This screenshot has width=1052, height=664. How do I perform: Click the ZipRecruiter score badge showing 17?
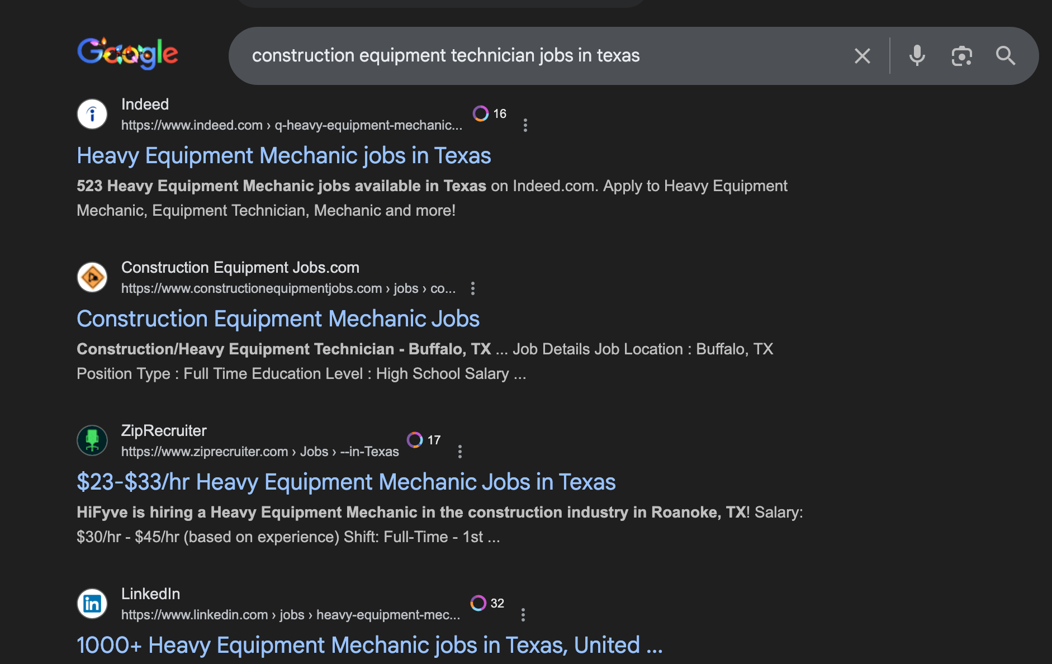click(x=424, y=440)
